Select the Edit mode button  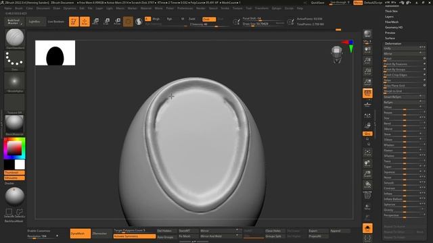click(x=74, y=22)
